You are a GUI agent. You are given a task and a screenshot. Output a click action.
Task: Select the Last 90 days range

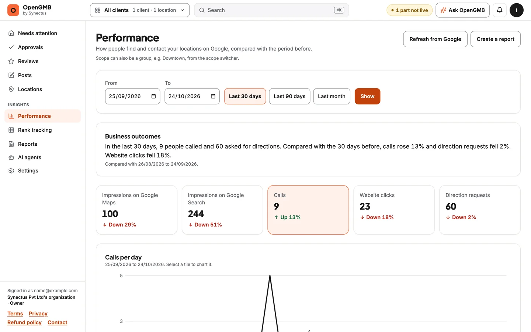pyautogui.click(x=289, y=96)
